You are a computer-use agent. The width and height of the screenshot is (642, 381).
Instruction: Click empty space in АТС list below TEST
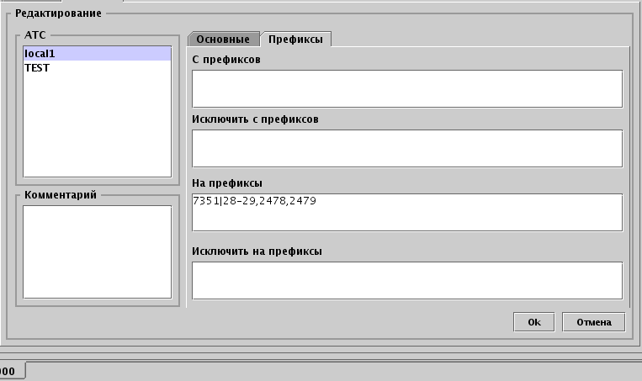click(x=97, y=126)
